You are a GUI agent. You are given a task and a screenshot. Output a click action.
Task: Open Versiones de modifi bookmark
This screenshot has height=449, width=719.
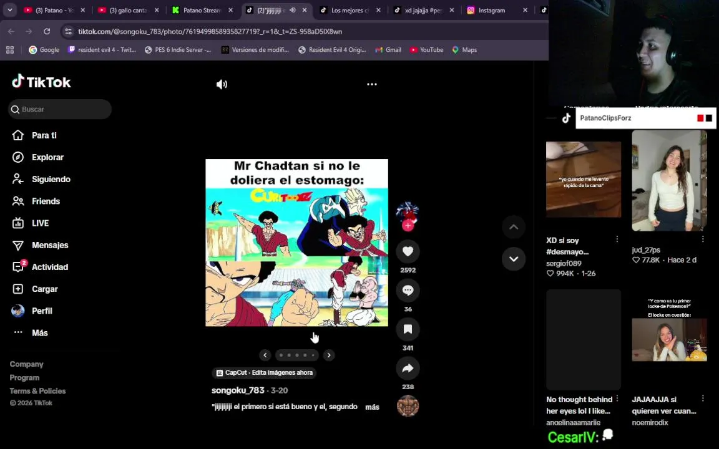(255, 50)
